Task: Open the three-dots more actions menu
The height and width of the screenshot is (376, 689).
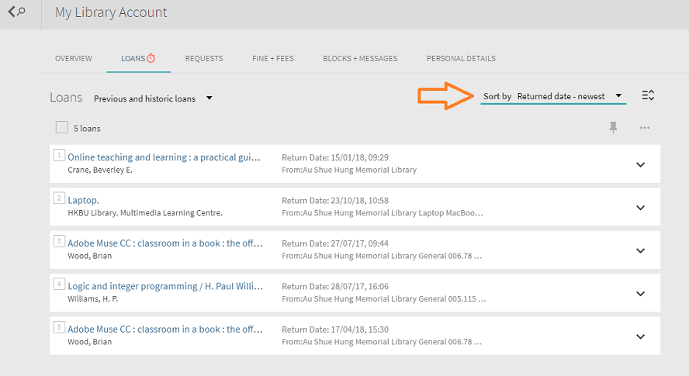Action: (x=645, y=128)
